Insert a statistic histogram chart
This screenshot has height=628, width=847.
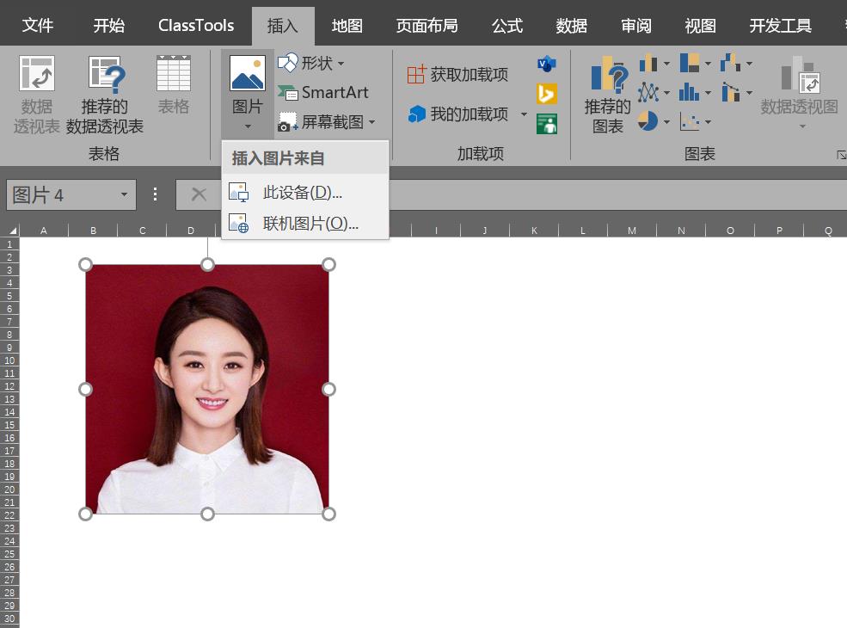(x=690, y=92)
